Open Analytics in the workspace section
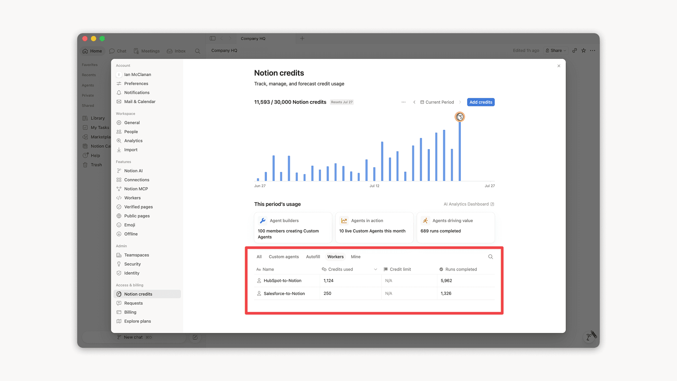677x381 pixels. pos(147,141)
